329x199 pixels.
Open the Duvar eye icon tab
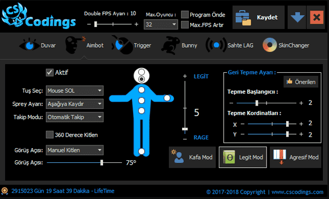(30, 45)
